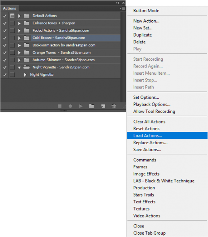208x237 pixels.
Task: Expand the Night Vignette action steps
Action: [x=25, y=75]
